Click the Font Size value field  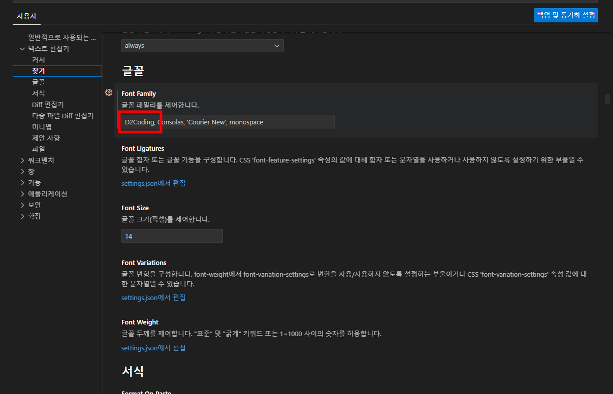coord(172,236)
